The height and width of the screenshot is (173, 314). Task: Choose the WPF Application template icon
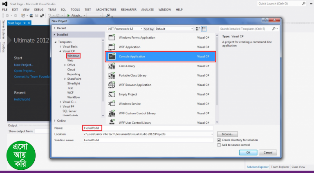(112, 47)
